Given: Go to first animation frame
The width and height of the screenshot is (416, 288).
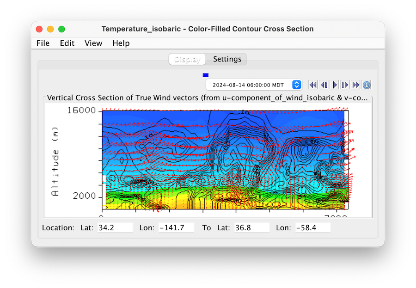Looking at the screenshot, I should tap(313, 85).
